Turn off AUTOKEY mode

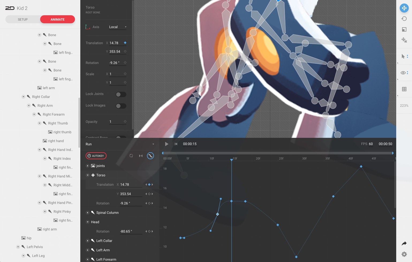[96, 156]
